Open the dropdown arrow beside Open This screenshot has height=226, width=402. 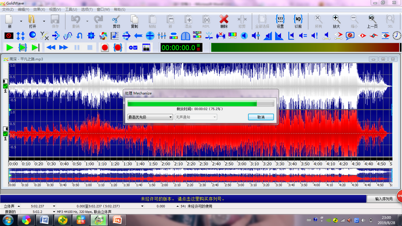(44, 21)
